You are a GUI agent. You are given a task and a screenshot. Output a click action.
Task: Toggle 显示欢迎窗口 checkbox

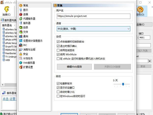58,88
